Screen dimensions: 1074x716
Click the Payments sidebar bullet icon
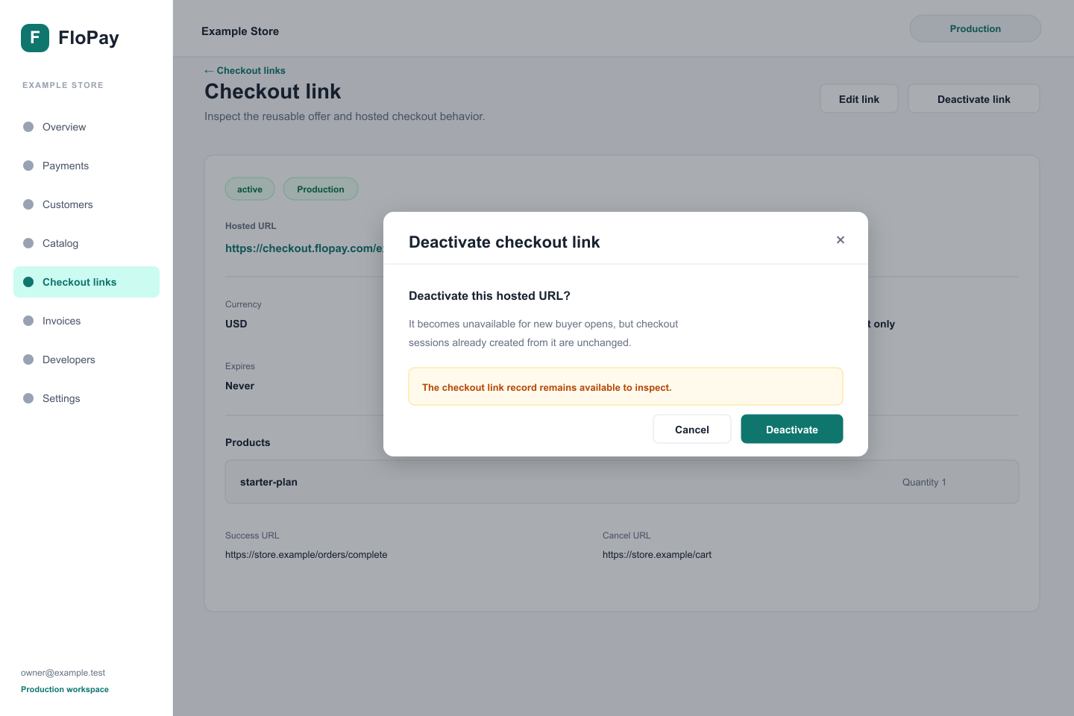click(28, 166)
